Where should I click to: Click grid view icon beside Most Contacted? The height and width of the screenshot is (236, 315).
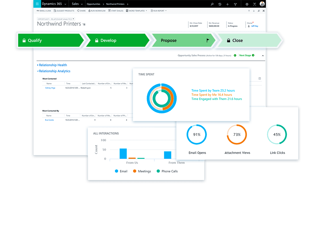click(259, 78)
